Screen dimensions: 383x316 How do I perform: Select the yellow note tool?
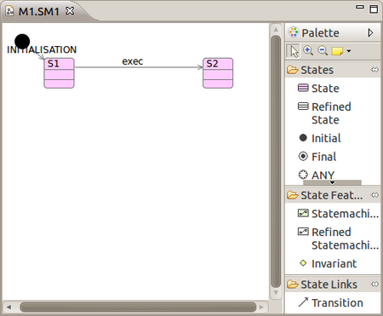337,51
